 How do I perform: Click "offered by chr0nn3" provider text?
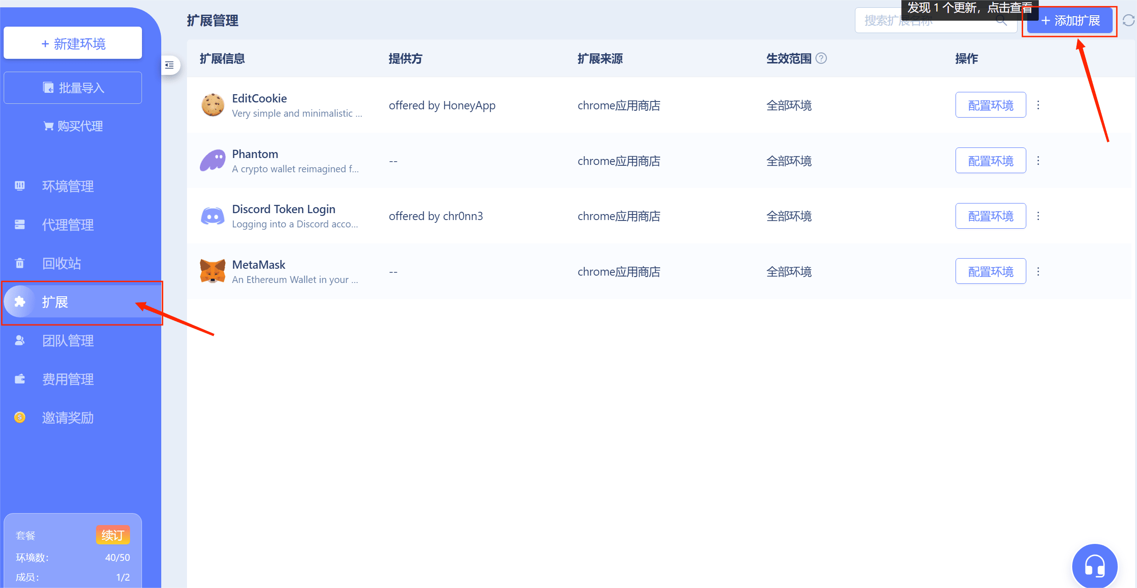click(x=436, y=216)
